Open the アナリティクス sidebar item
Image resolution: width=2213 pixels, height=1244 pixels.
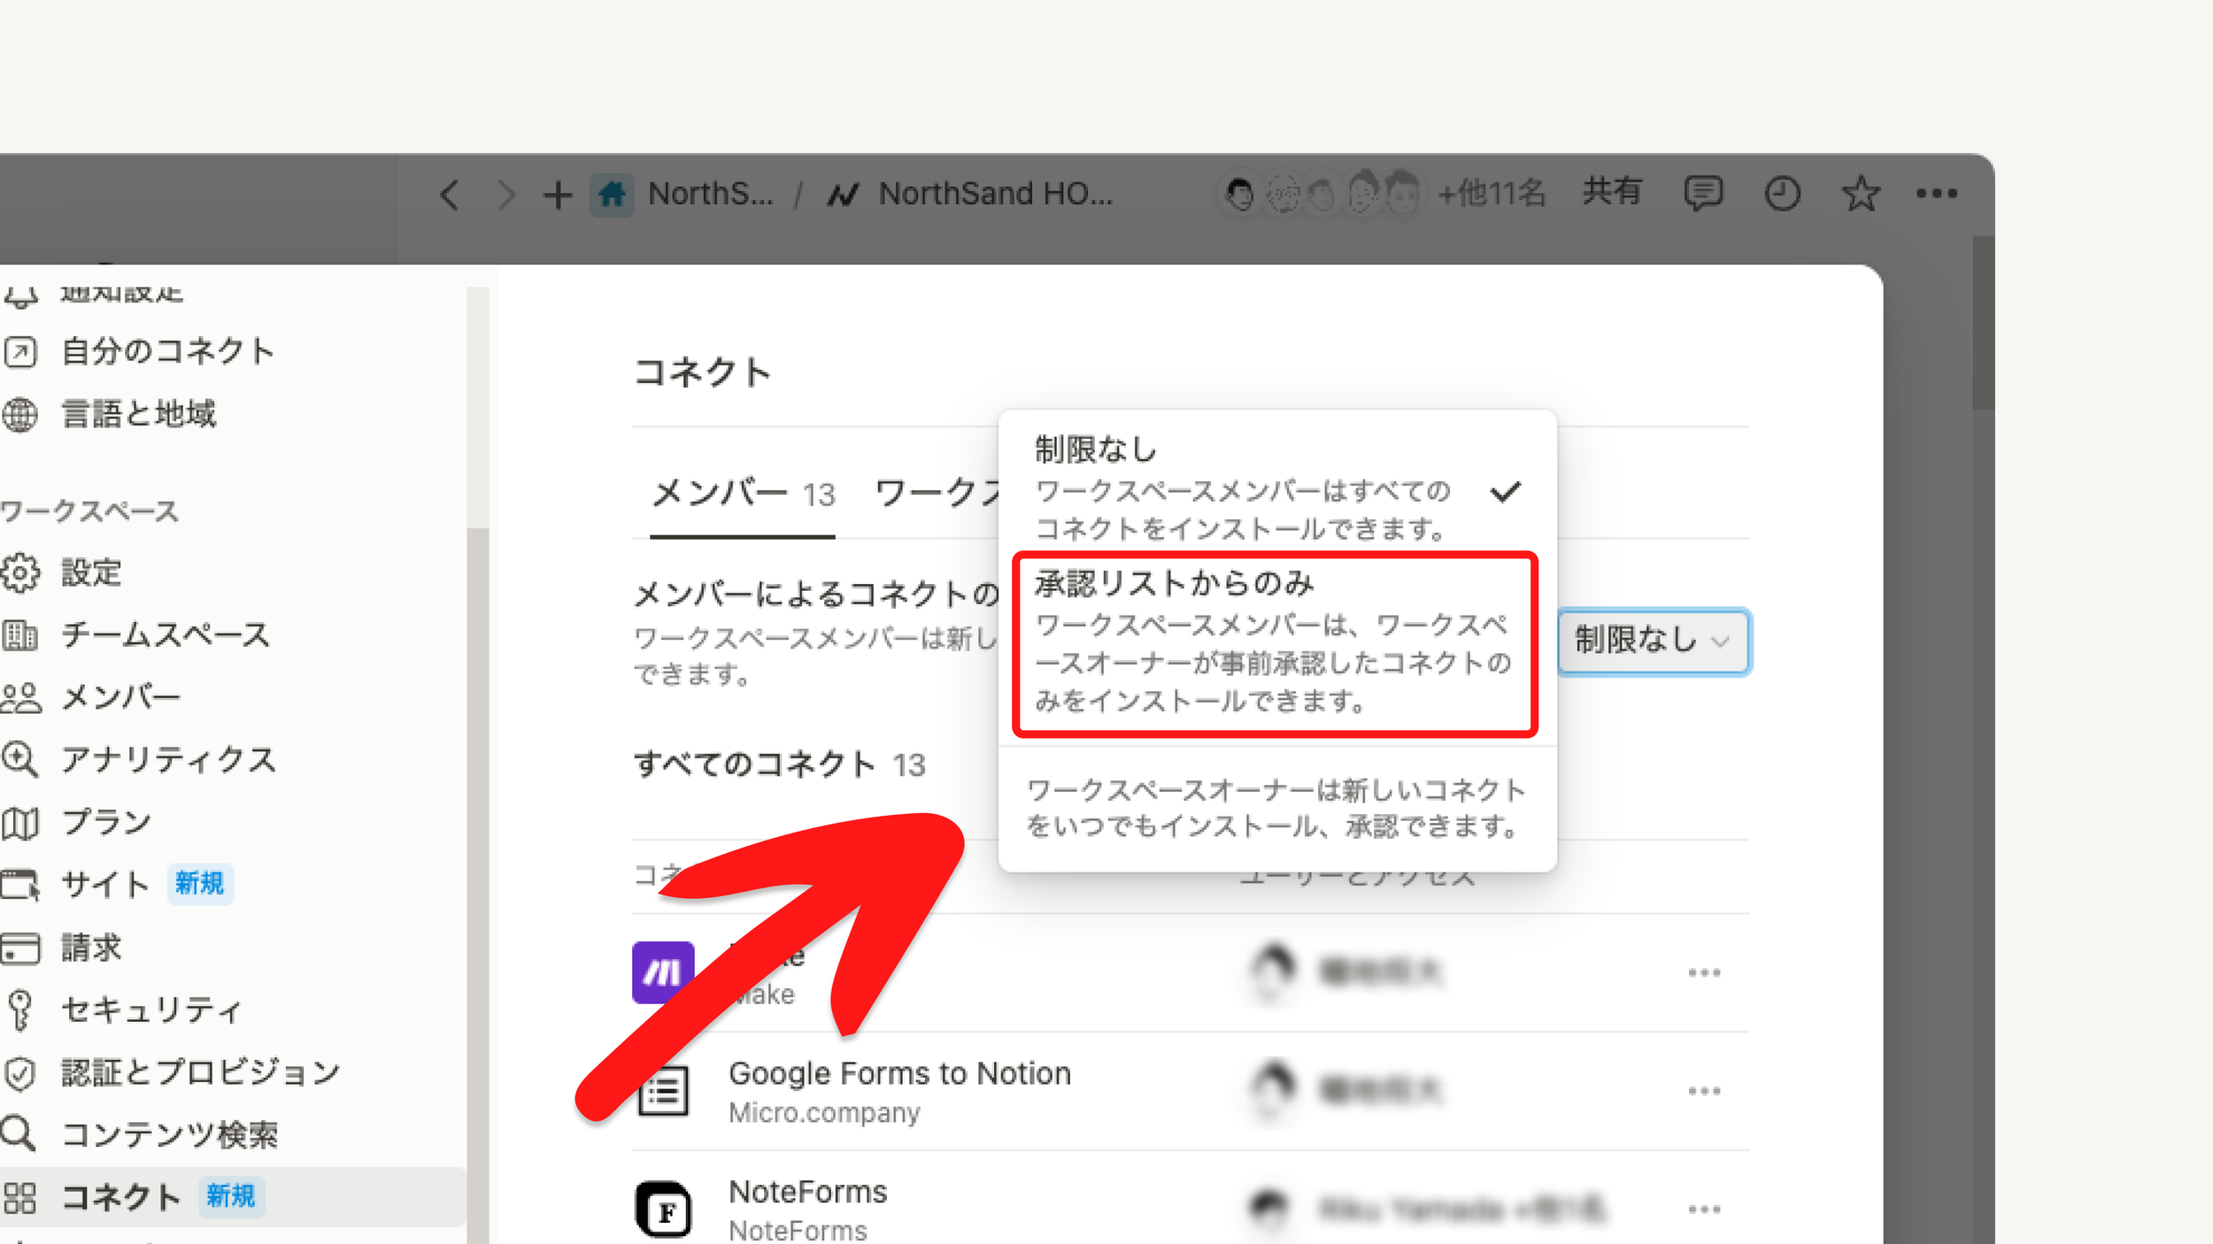click(166, 759)
